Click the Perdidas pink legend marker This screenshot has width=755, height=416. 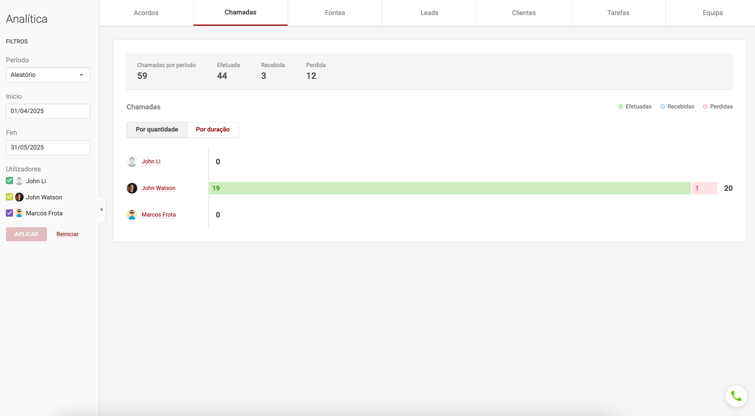coord(705,107)
